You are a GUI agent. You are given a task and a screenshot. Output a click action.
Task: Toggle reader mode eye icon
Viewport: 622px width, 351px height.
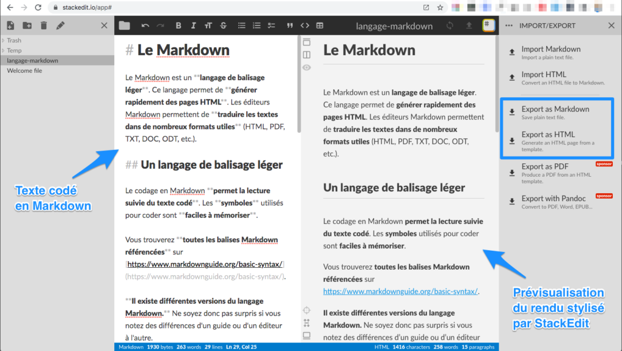pyautogui.click(x=307, y=67)
